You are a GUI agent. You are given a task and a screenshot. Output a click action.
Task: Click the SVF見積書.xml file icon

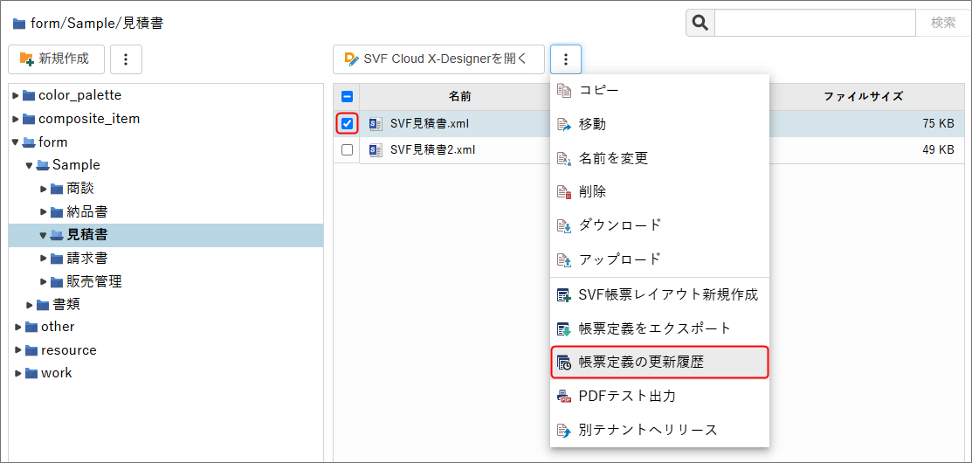375,123
